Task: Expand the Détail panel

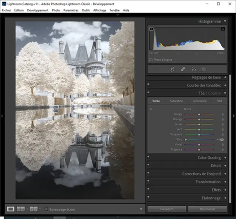Action: [x=225, y=166]
